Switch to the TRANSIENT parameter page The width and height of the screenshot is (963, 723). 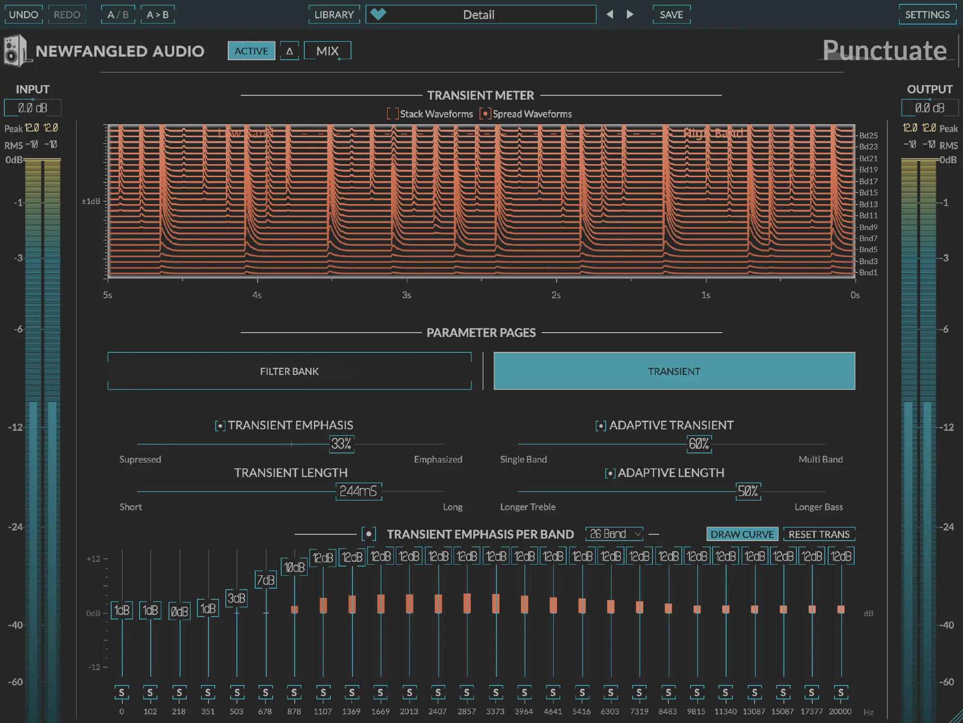(674, 371)
